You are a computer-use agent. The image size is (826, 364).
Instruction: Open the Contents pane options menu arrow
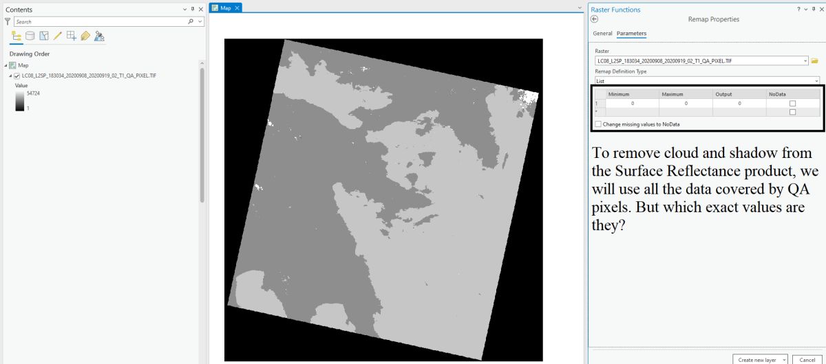coord(184,10)
